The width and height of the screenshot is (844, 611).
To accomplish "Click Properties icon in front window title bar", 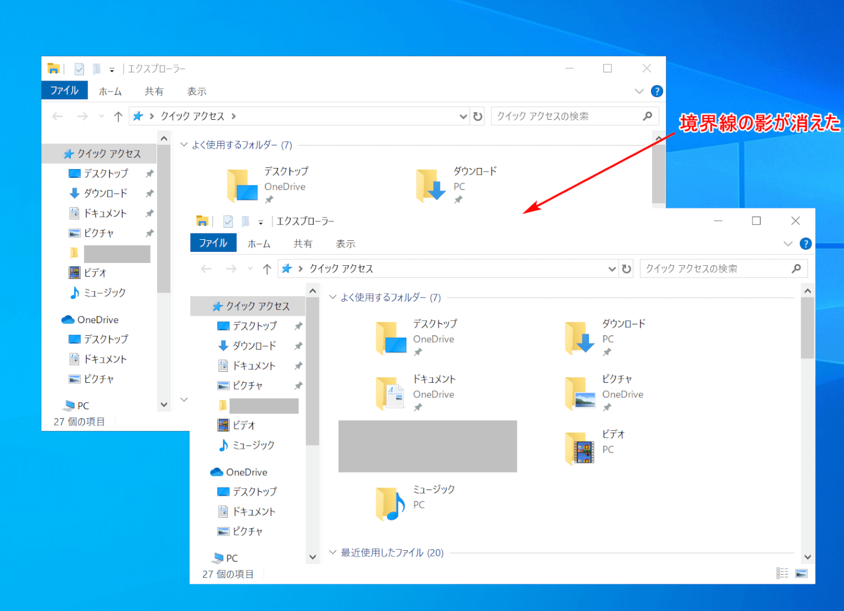I will pyautogui.click(x=228, y=221).
